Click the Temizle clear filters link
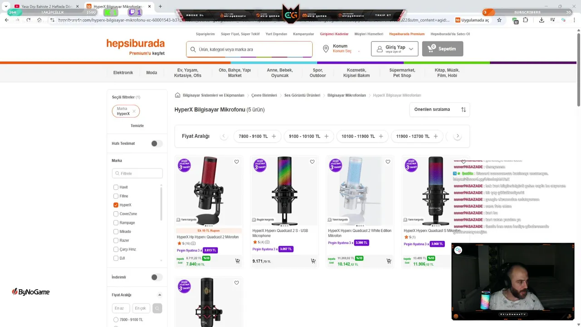 [x=137, y=126]
